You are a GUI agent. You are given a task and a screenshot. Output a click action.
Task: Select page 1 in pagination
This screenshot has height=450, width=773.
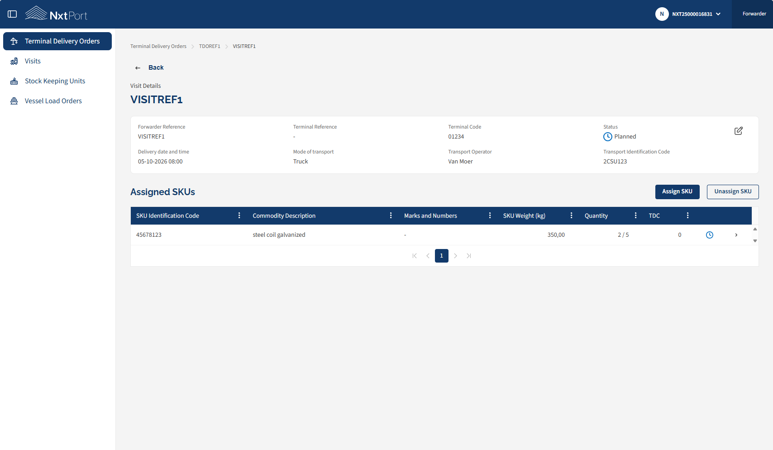pos(442,256)
